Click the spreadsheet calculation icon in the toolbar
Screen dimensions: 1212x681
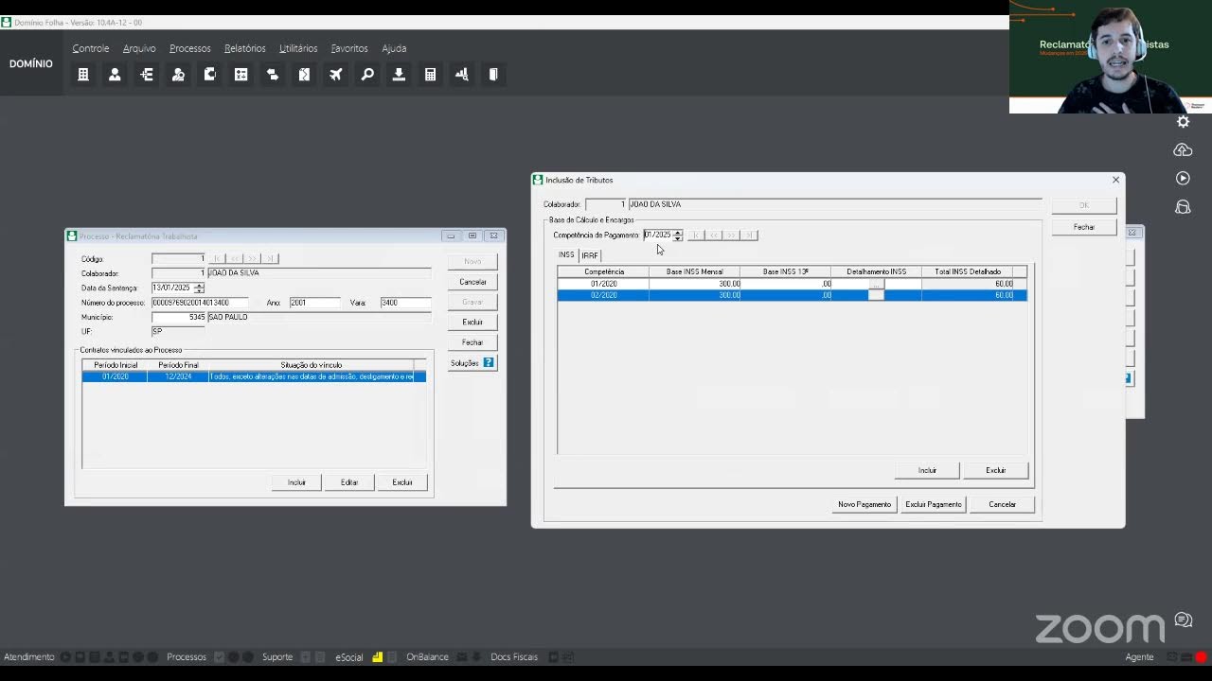click(x=241, y=75)
